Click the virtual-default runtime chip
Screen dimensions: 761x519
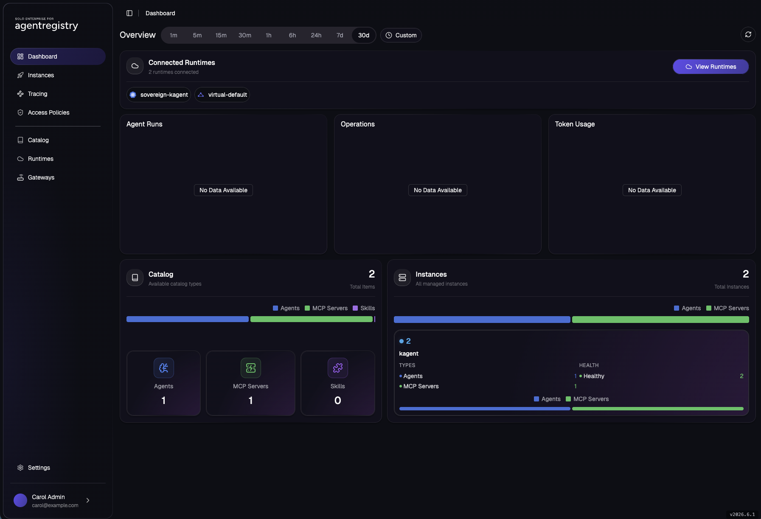pyautogui.click(x=222, y=95)
